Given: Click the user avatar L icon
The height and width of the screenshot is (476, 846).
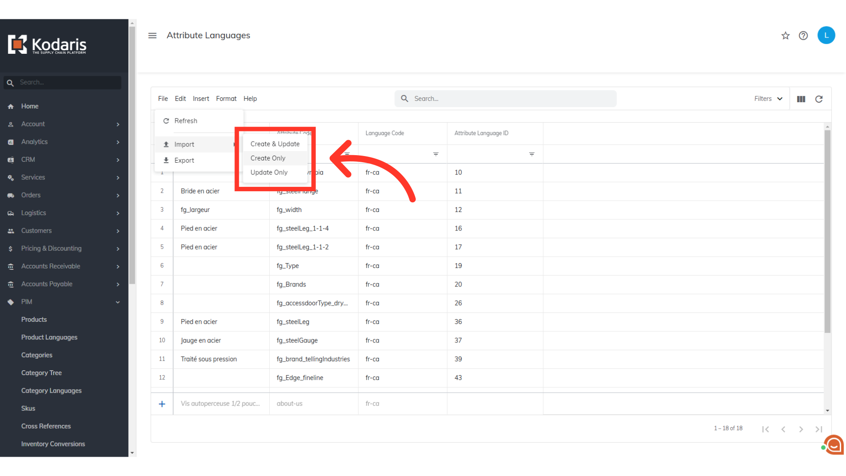Looking at the screenshot, I should click(x=826, y=35).
